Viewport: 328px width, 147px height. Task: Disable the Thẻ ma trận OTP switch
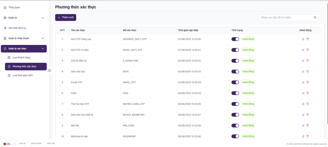[x=235, y=104]
